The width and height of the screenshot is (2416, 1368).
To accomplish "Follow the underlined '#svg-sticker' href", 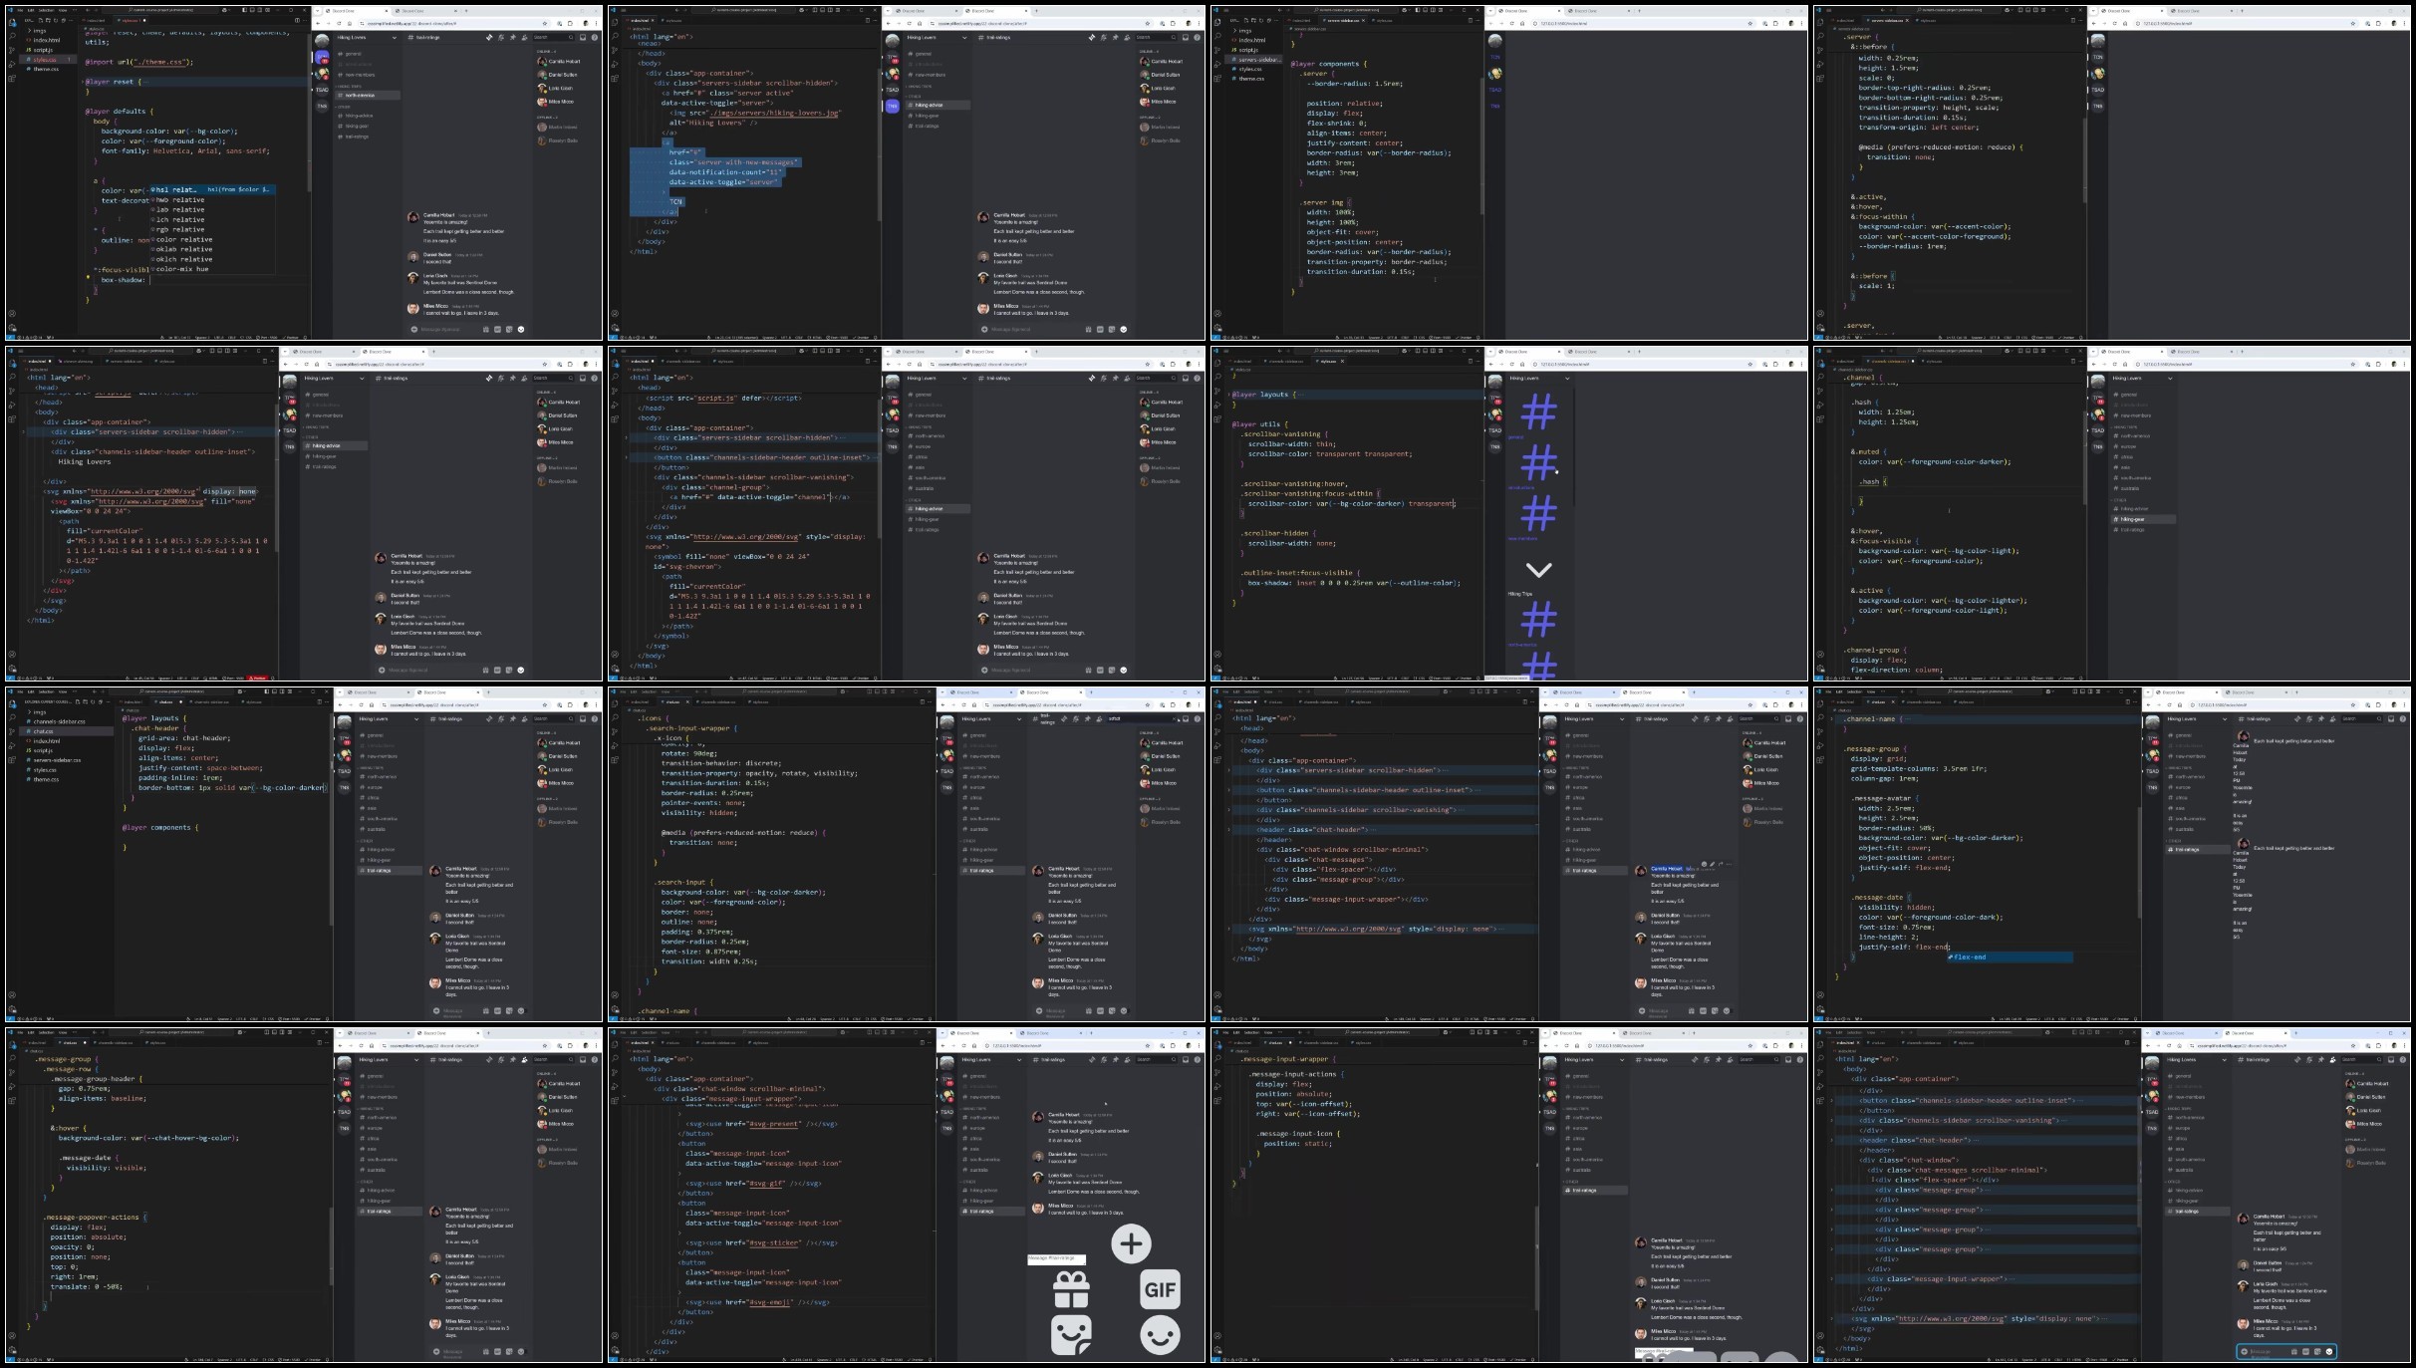I will 776,1242.
